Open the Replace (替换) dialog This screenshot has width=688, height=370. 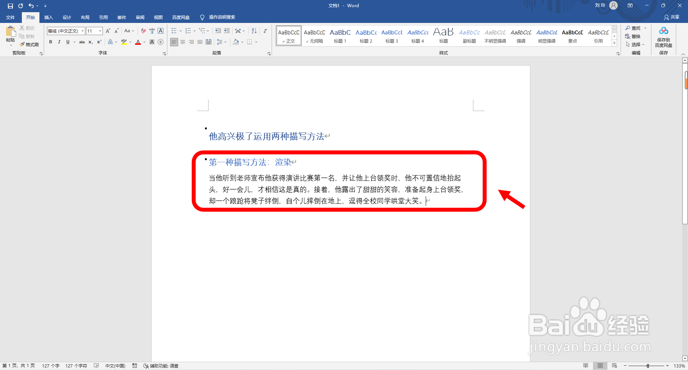coord(633,36)
